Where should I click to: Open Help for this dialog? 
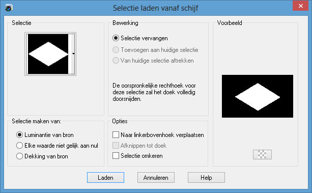coord(206,177)
